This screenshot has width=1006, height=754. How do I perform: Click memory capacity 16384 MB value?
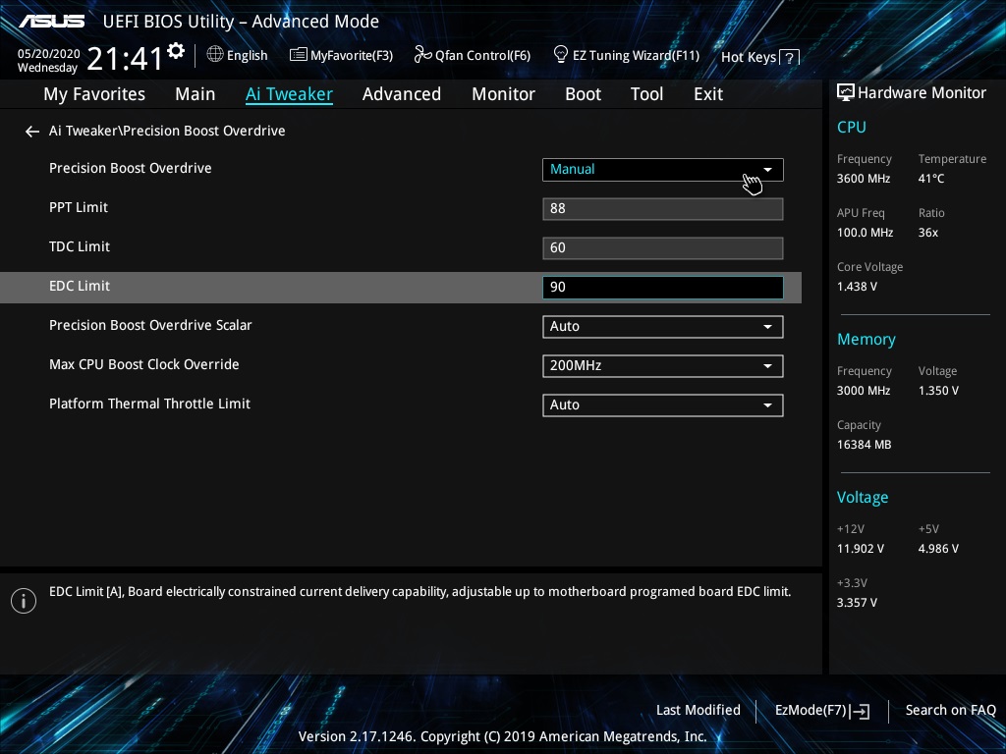(x=864, y=445)
